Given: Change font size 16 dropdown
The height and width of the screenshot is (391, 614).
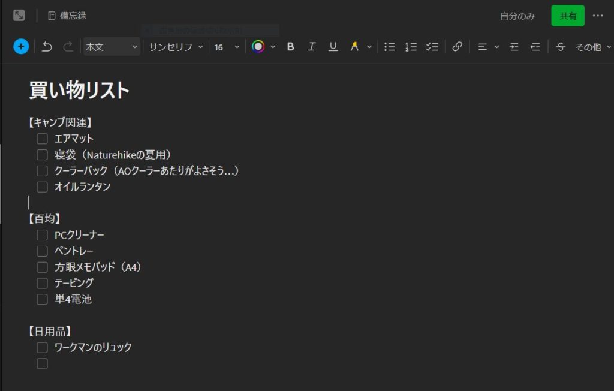Looking at the screenshot, I should coord(227,47).
